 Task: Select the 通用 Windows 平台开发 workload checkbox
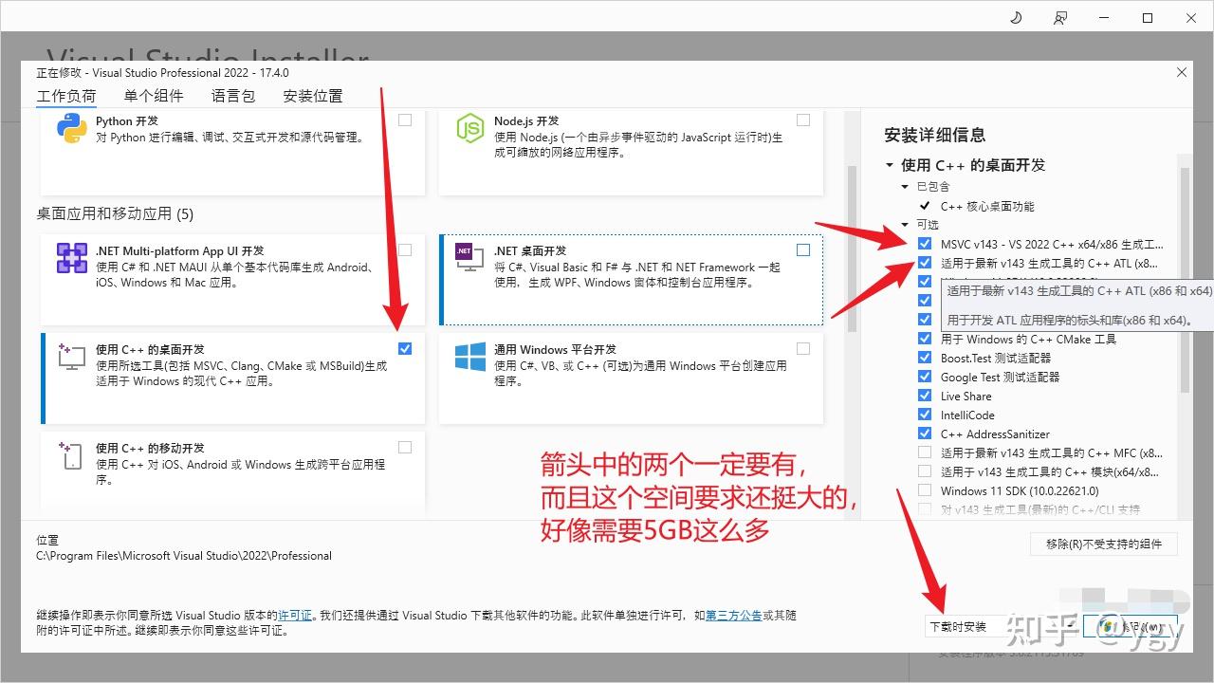pyautogui.click(x=803, y=349)
